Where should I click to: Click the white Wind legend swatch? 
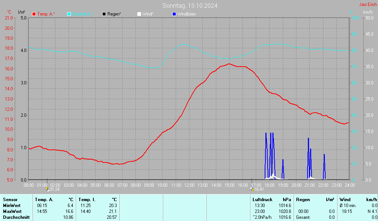[139, 14]
